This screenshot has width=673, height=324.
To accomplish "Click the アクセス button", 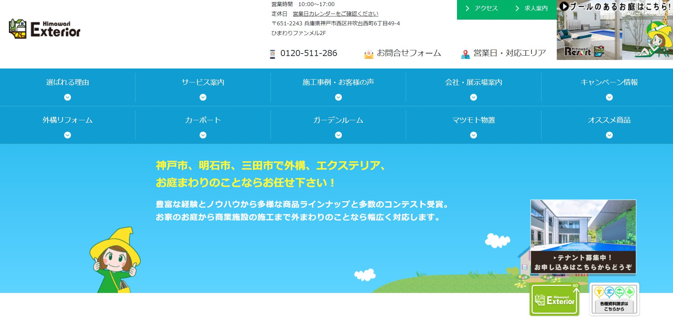I will point(486,8).
